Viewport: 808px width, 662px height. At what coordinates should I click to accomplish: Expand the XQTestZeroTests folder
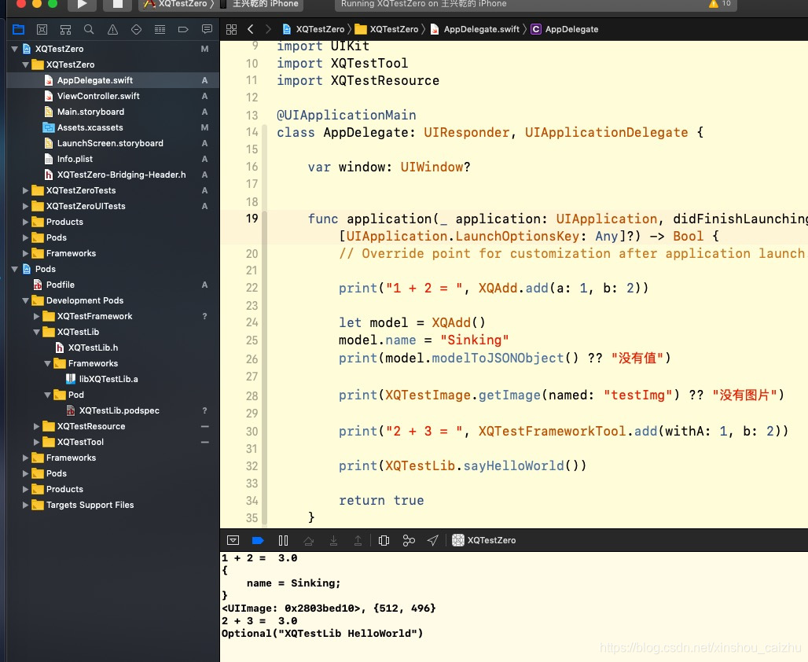pyautogui.click(x=25, y=191)
